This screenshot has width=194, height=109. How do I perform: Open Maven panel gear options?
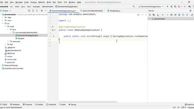(x=190, y=11)
